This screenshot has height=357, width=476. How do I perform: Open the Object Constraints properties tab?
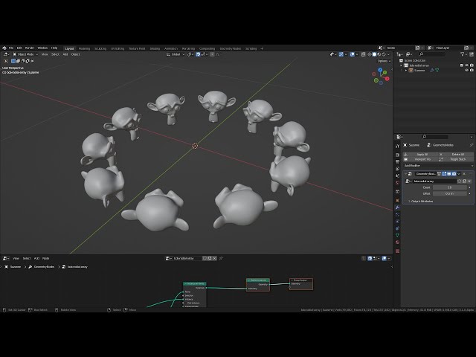point(397,228)
